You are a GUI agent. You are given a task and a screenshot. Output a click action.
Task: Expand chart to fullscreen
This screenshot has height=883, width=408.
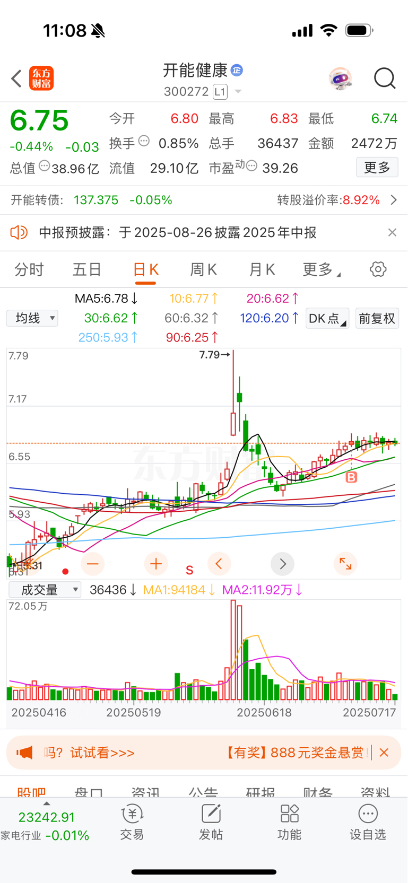point(345,564)
